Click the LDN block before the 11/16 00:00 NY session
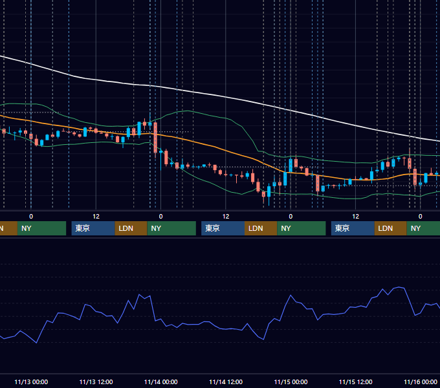 [391, 228]
